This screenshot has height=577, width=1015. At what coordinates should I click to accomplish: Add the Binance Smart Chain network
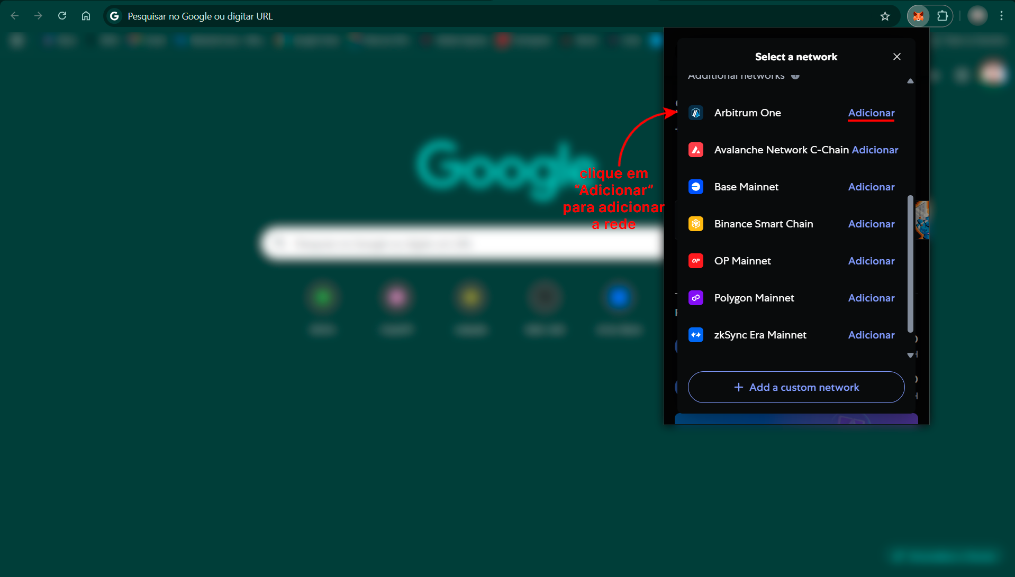871,224
